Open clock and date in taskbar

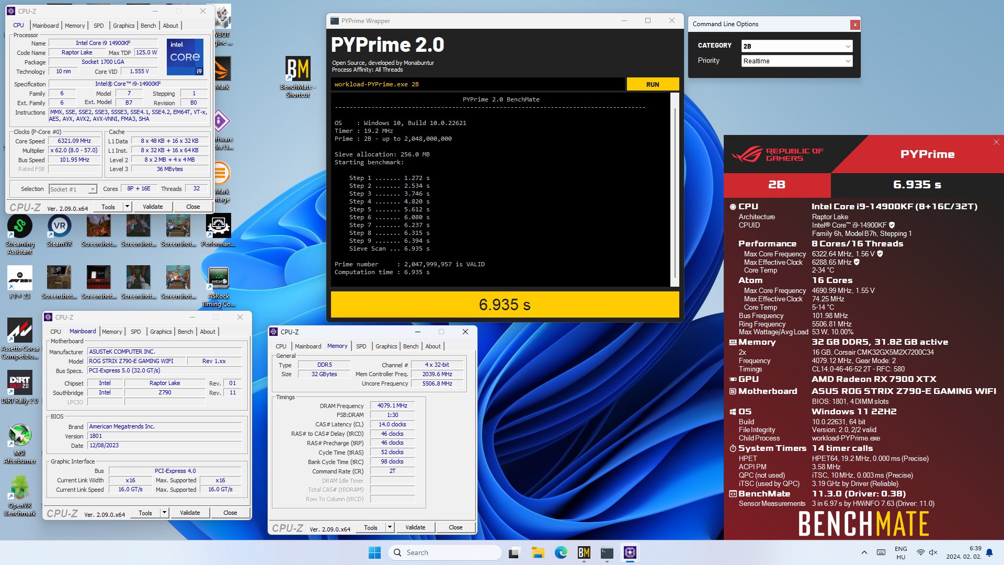[963, 552]
